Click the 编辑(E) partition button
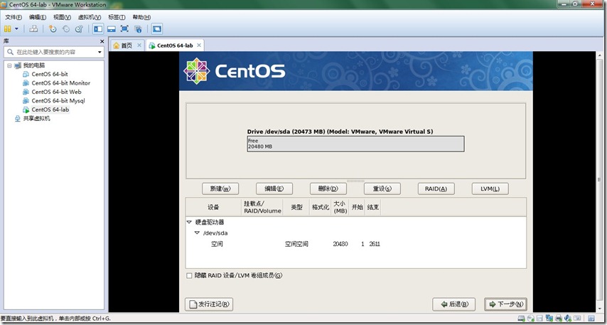 (x=274, y=188)
